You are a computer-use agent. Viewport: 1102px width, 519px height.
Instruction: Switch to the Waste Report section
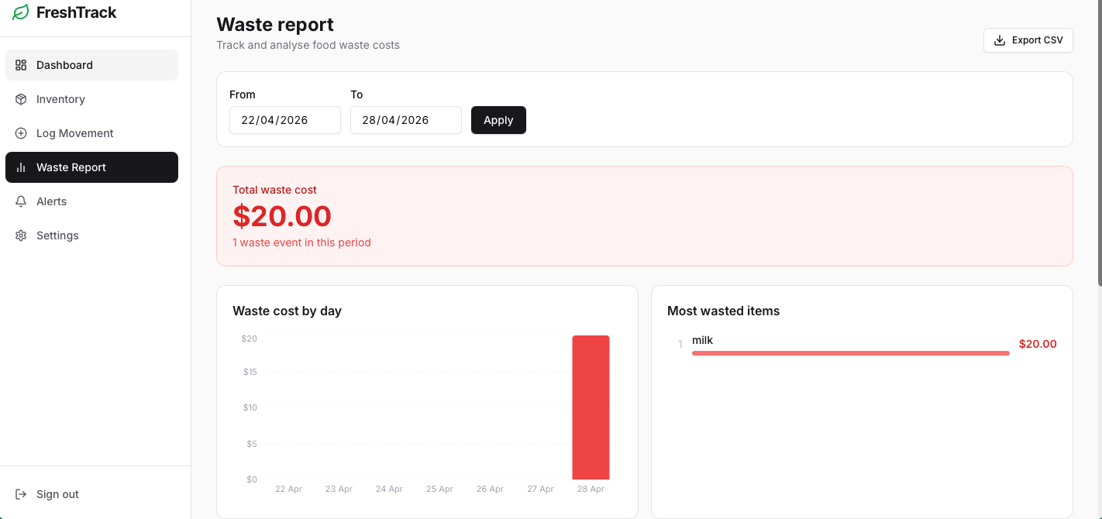[71, 167]
